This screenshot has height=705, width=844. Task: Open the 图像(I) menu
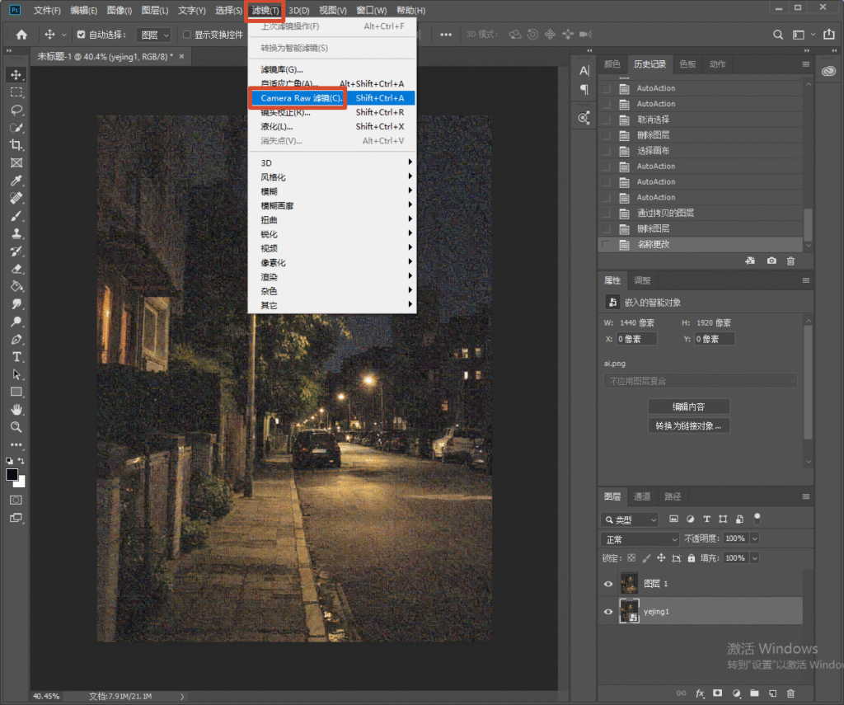(x=120, y=10)
